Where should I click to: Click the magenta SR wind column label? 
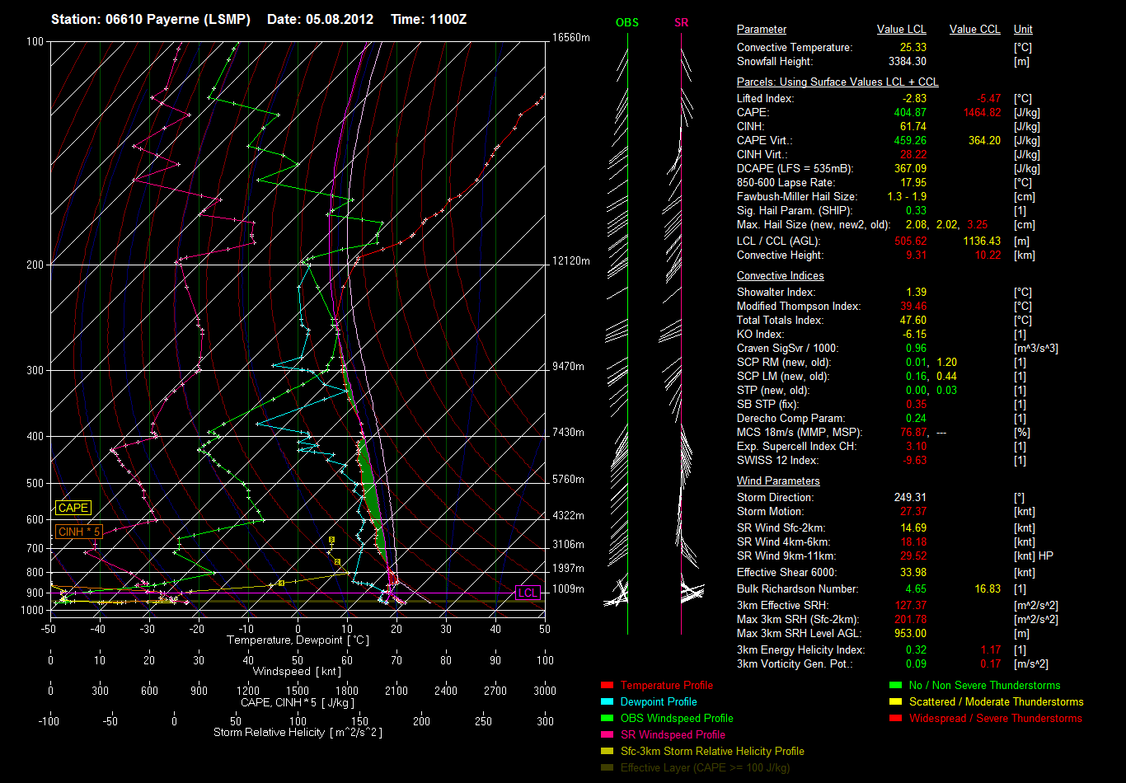pos(681,23)
